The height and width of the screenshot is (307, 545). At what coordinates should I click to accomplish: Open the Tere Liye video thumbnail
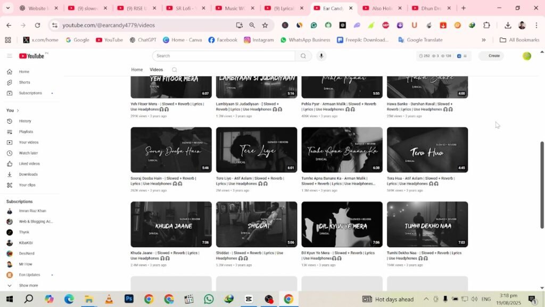257,150
